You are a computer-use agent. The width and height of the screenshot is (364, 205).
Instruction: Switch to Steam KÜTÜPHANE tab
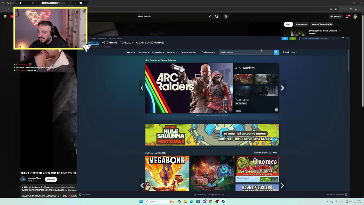click(109, 42)
